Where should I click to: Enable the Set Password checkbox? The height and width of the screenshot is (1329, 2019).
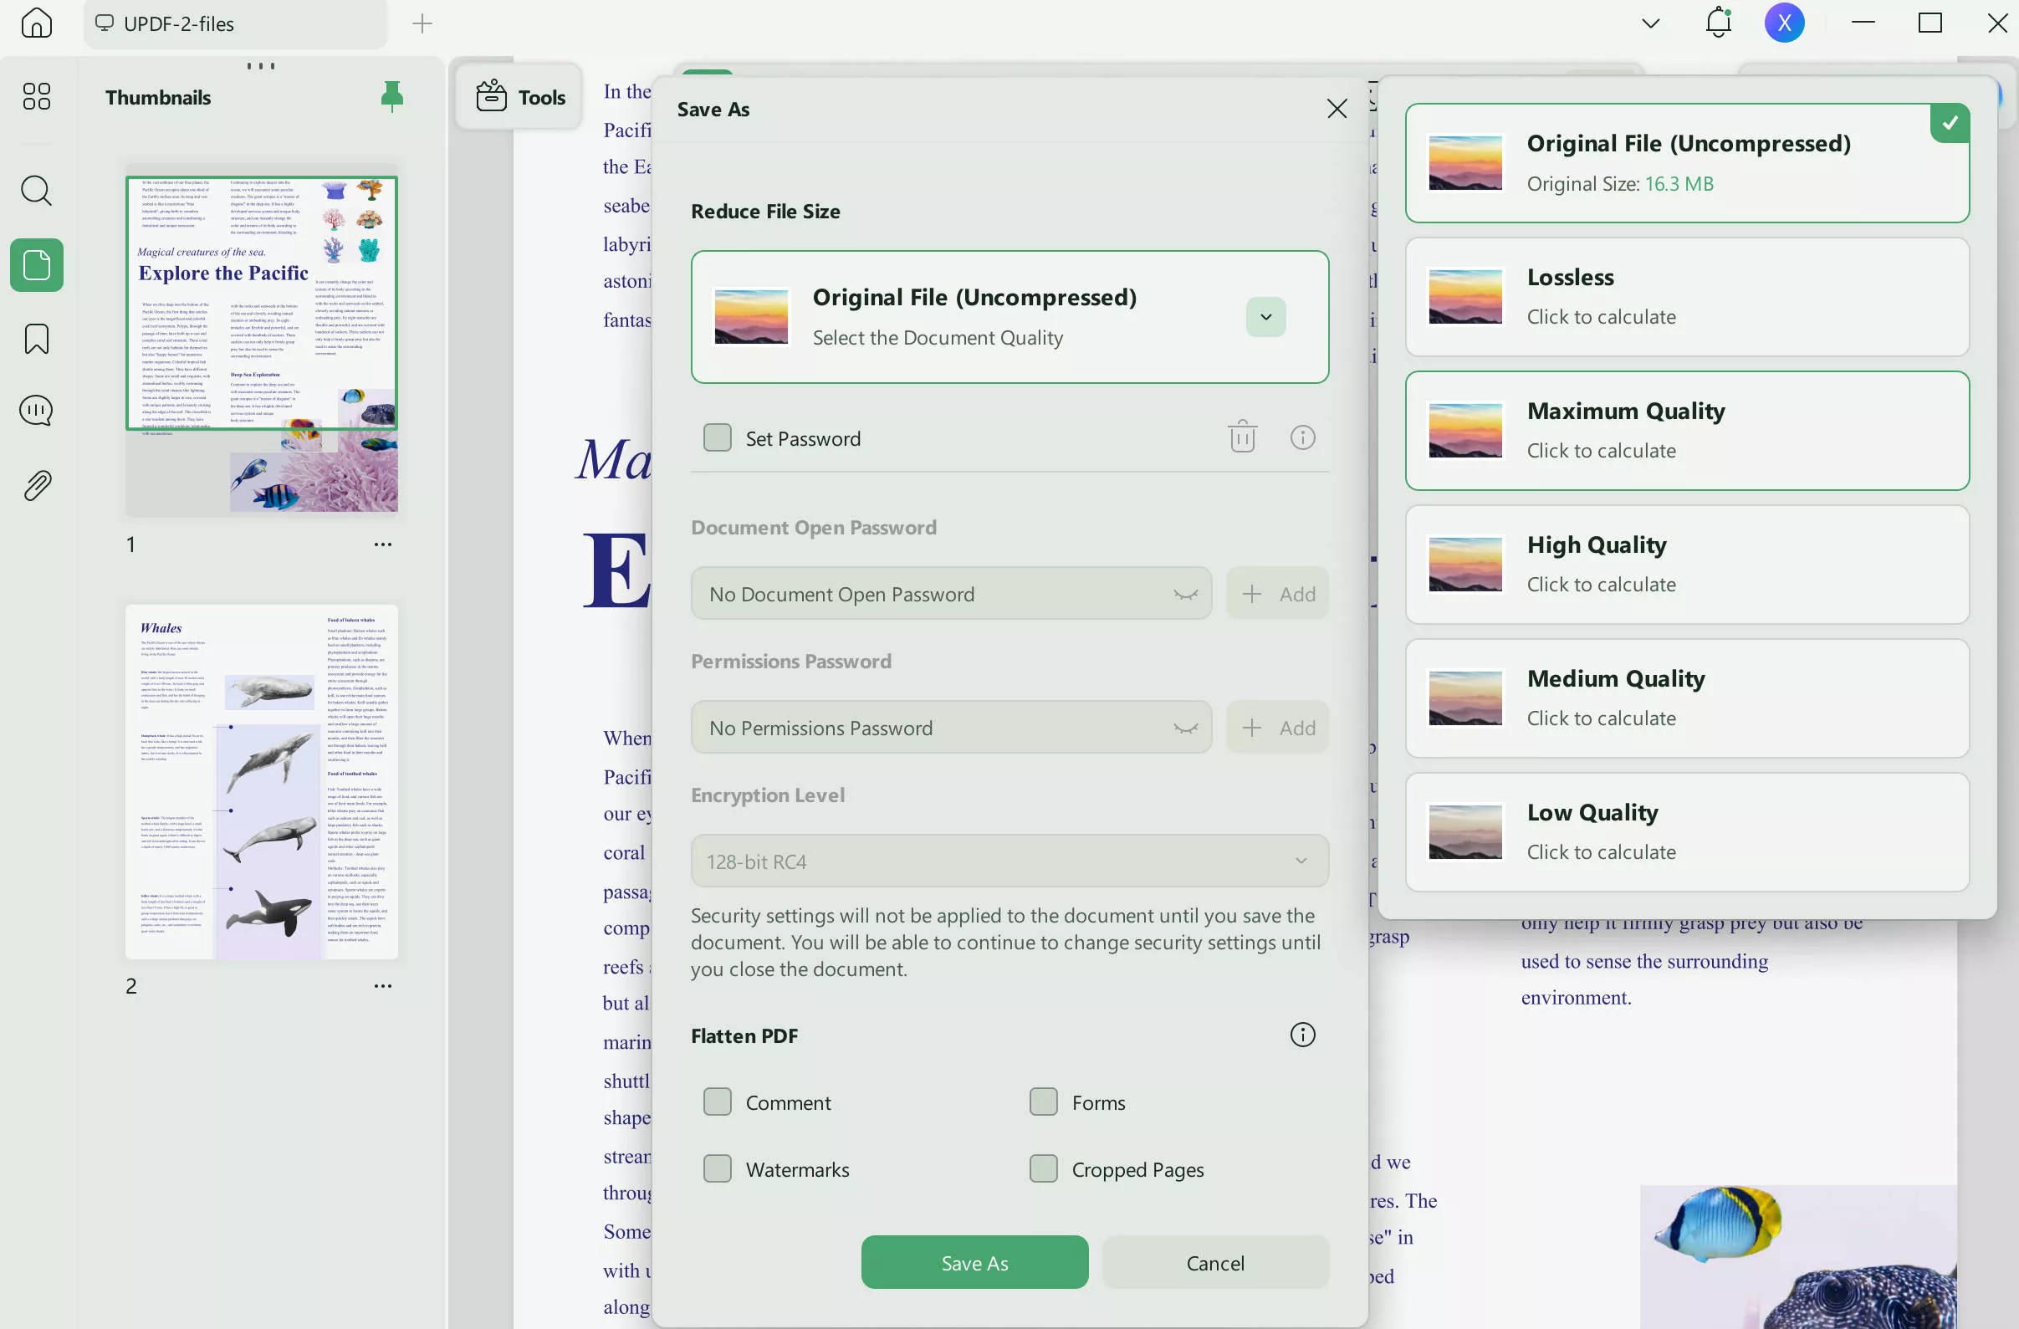[718, 437]
